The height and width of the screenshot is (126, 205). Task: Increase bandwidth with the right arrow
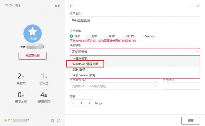pos(90,103)
